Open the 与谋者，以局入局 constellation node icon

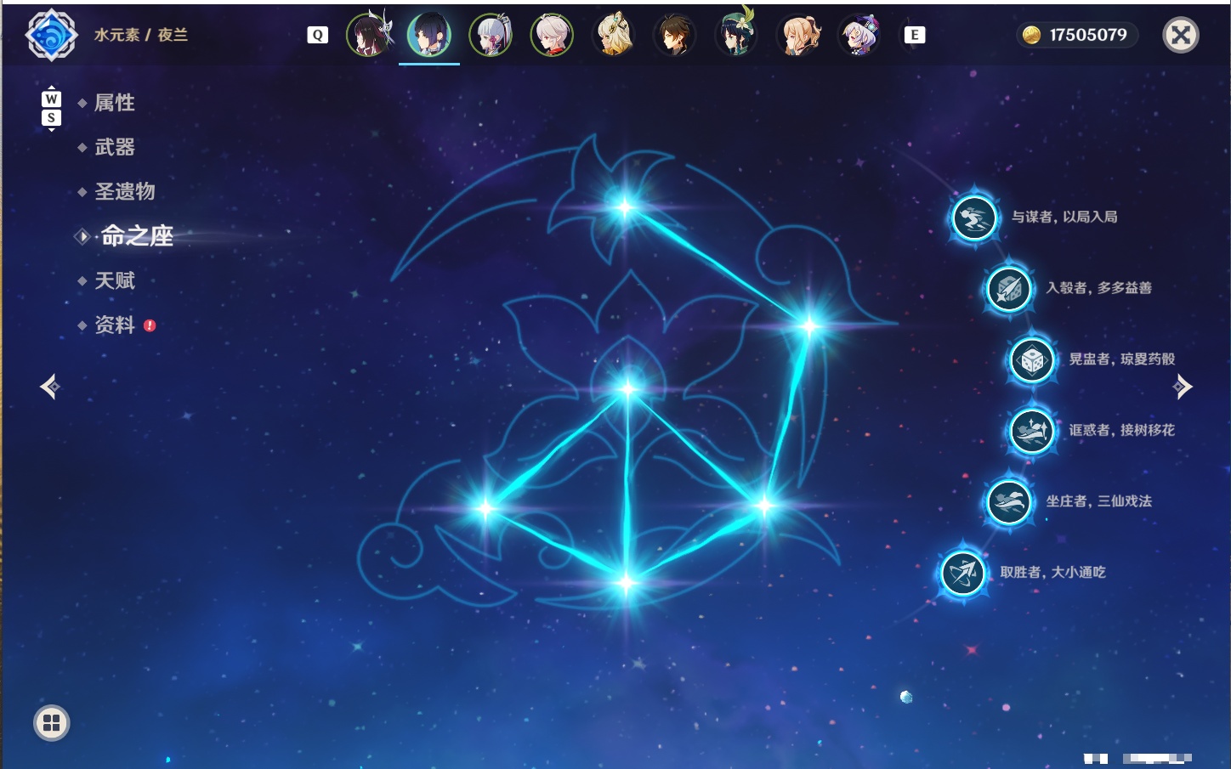974,218
